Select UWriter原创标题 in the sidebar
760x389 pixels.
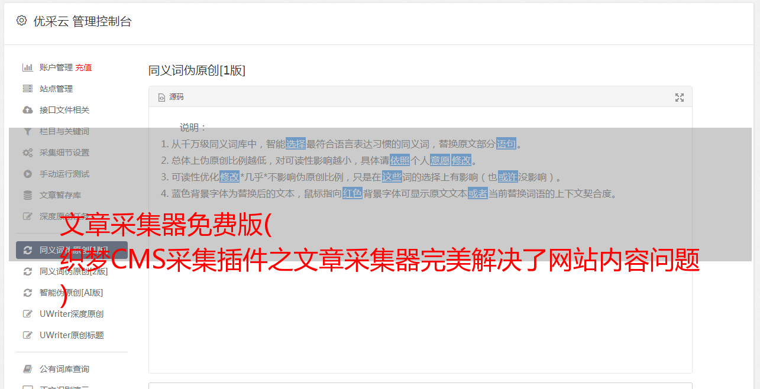(72, 335)
